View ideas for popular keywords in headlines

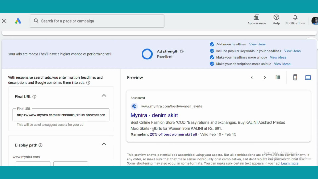pos(292,51)
